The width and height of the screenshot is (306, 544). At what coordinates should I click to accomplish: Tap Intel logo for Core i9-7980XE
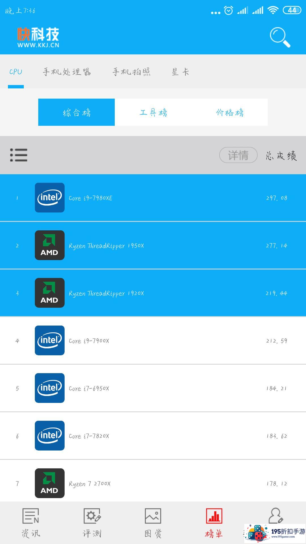(x=50, y=197)
